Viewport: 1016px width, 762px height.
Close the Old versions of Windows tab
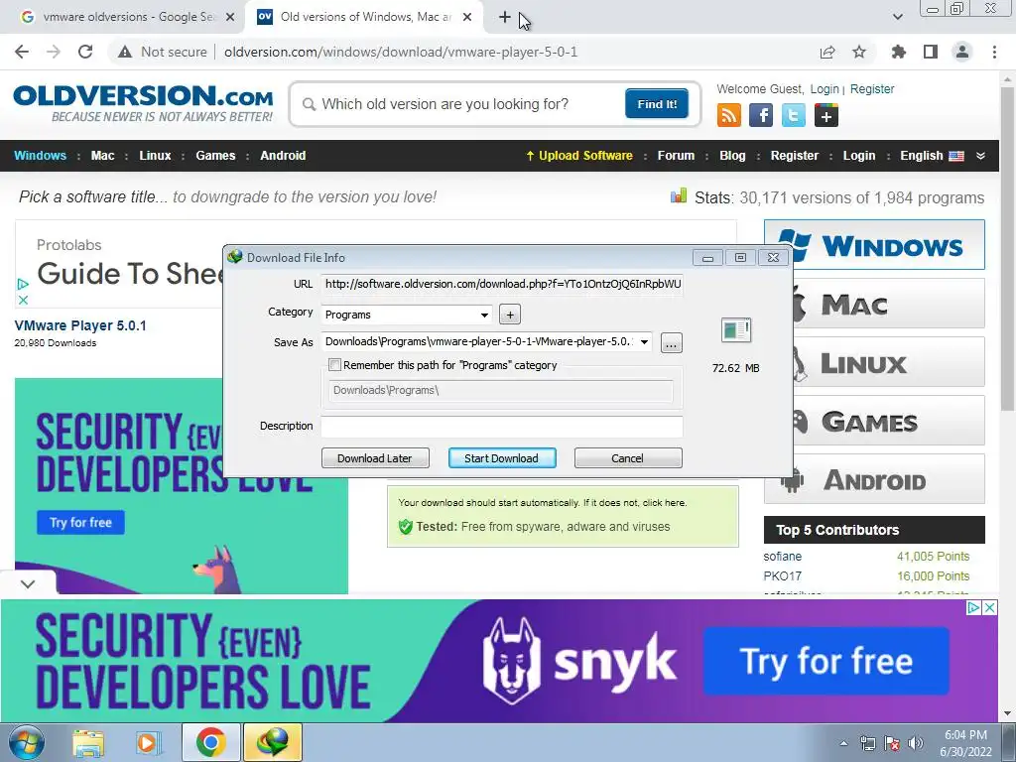pyautogui.click(x=467, y=18)
